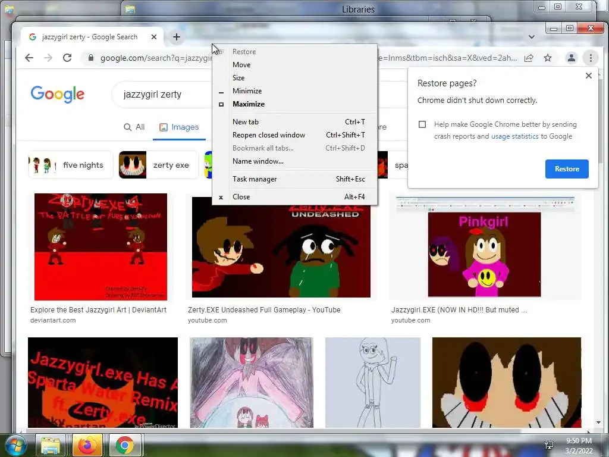Expand the tab search chevron in Chrome
This screenshot has width=609, height=457.
click(532, 37)
